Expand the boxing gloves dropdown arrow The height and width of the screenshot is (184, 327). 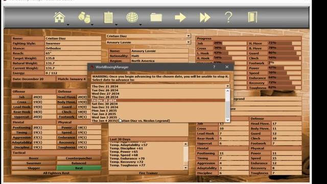pyautogui.click(x=92, y=25)
